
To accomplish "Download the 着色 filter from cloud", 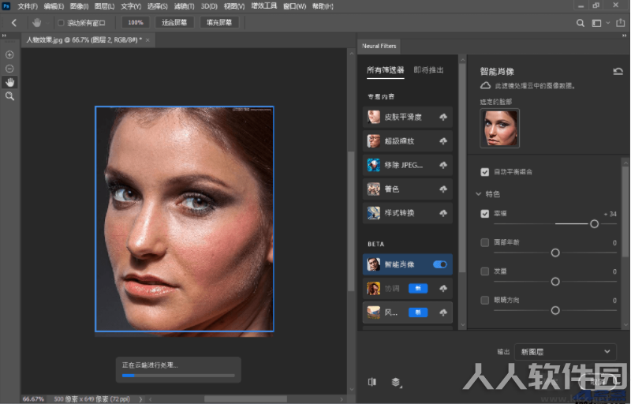I will (x=443, y=189).
